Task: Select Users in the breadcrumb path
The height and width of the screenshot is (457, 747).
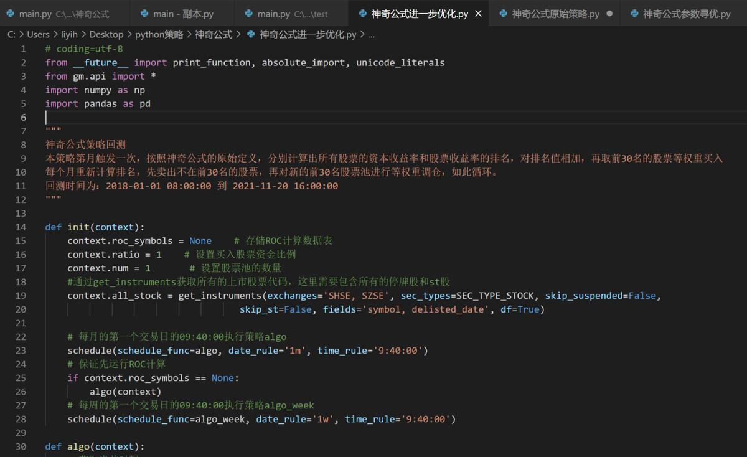Action: [x=38, y=34]
